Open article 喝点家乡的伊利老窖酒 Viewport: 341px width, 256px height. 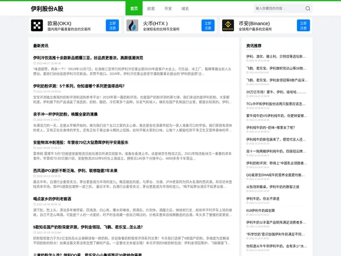pos(52,199)
